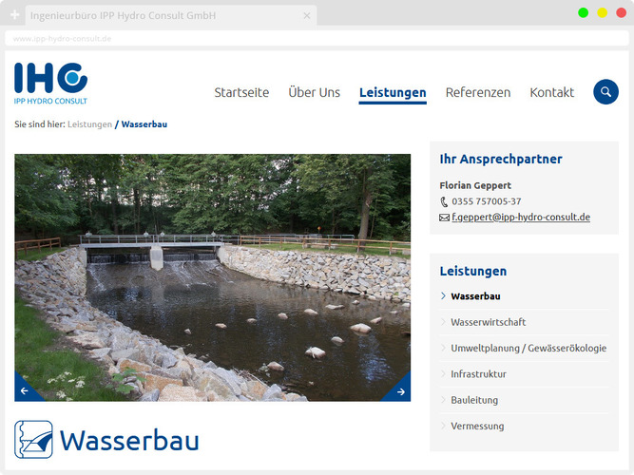This screenshot has width=634, height=475.
Task: Click the phone icon beside number
Action: [444, 201]
